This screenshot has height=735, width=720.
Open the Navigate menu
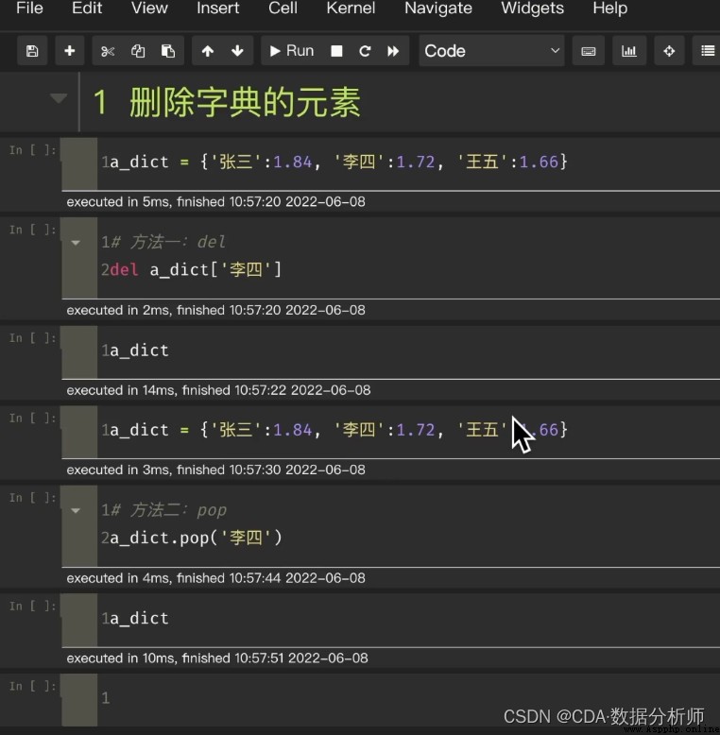[438, 8]
